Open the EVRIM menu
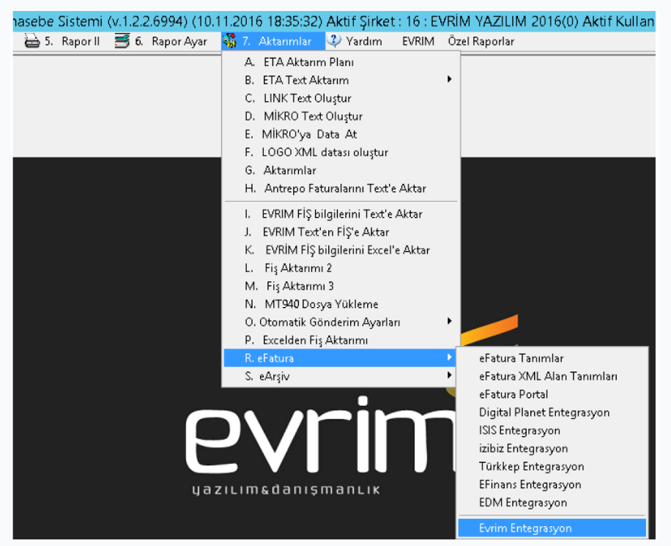The width and height of the screenshot is (671, 546). (418, 42)
